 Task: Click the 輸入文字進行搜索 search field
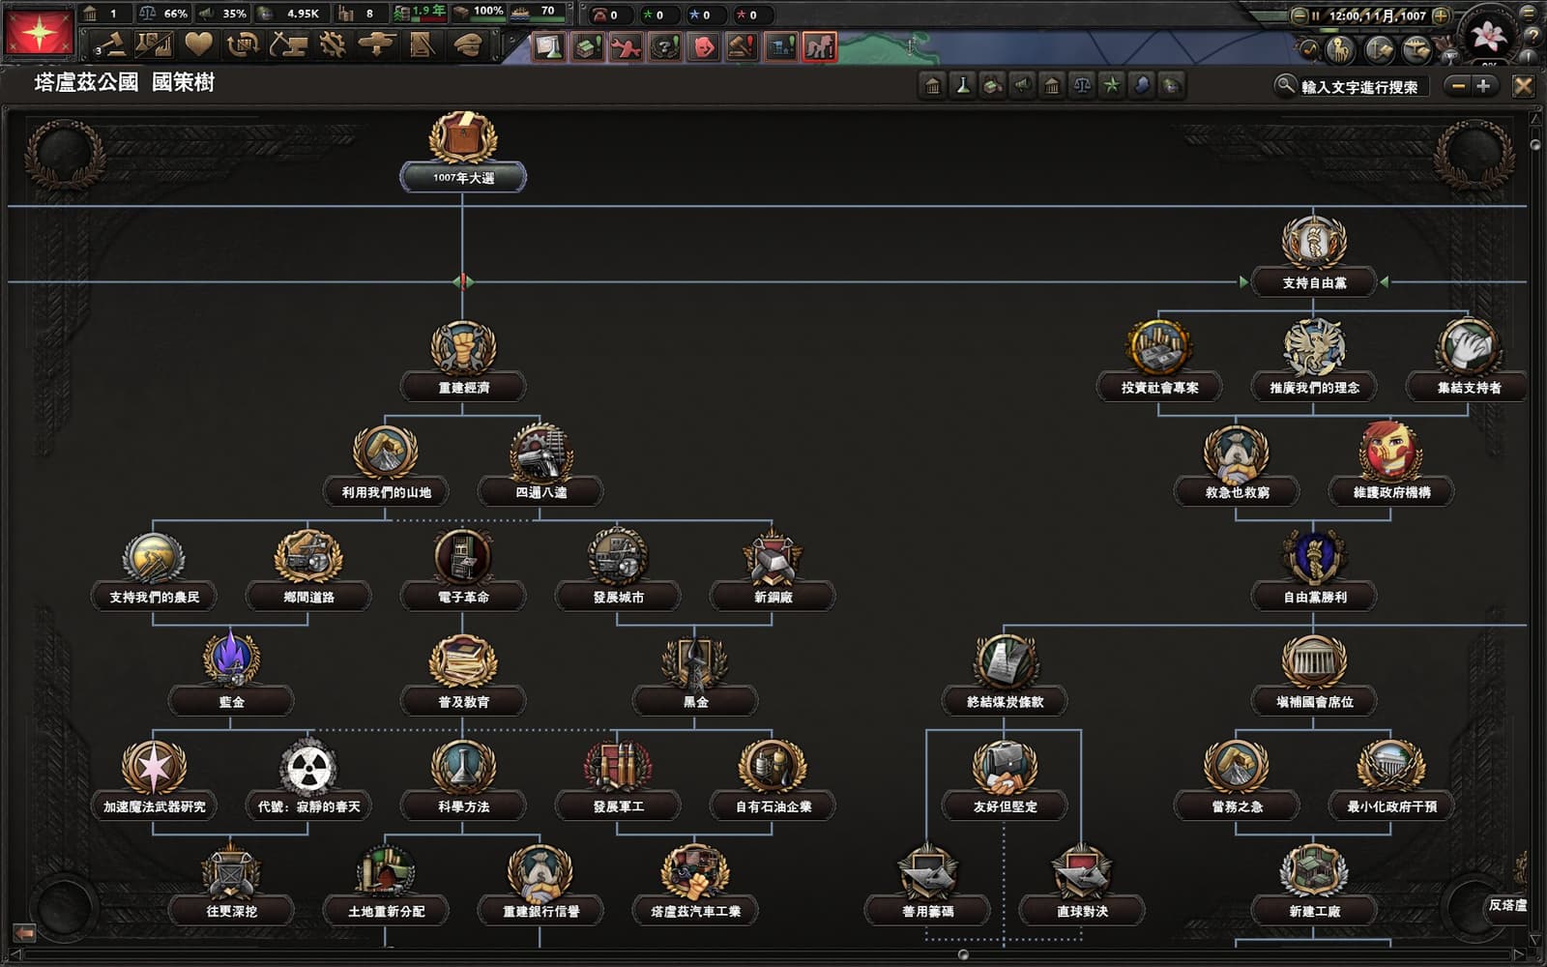tap(1358, 87)
